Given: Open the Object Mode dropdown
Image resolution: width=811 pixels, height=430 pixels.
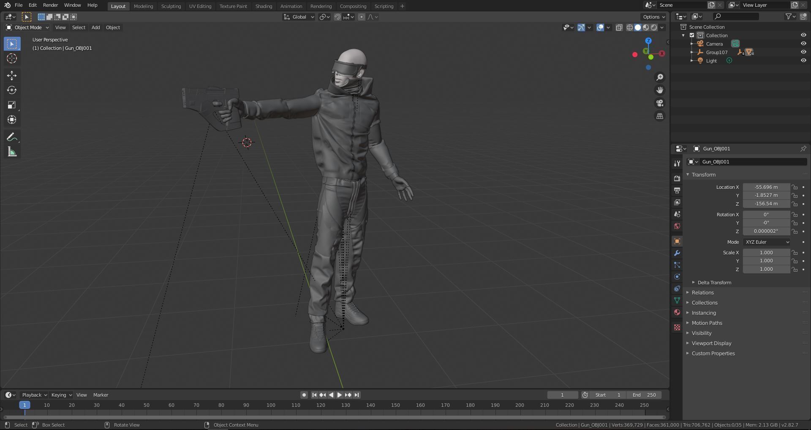Looking at the screenshot, I should coord(27,27).
